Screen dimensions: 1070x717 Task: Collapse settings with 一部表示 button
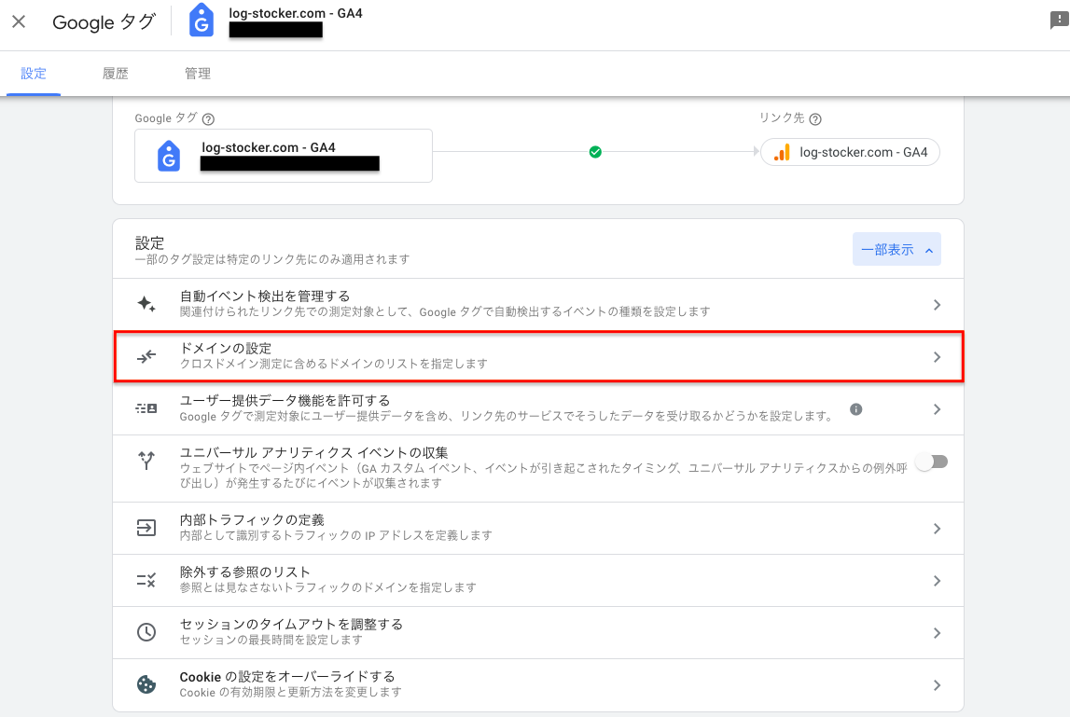coord(896,250)
